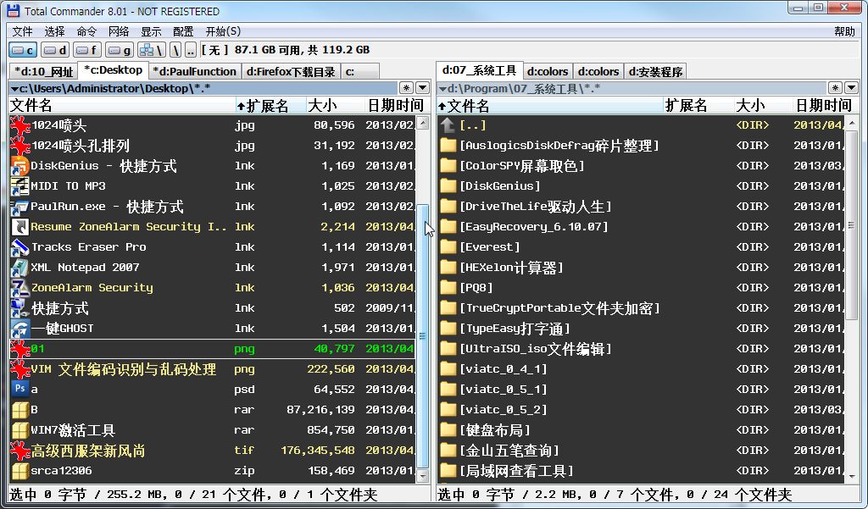The image size is (868, 509).
Task: Select drive g button
Action: pos(120,50)
